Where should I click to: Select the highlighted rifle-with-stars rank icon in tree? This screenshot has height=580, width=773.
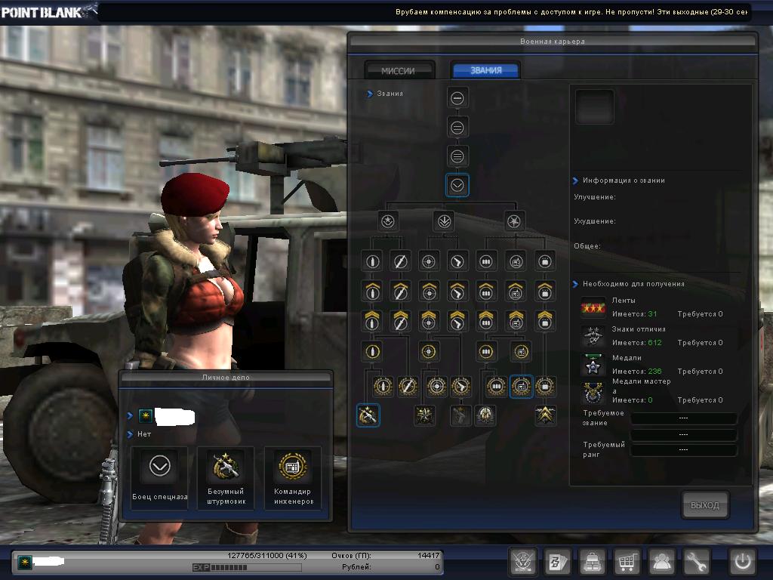coord(368,415)
